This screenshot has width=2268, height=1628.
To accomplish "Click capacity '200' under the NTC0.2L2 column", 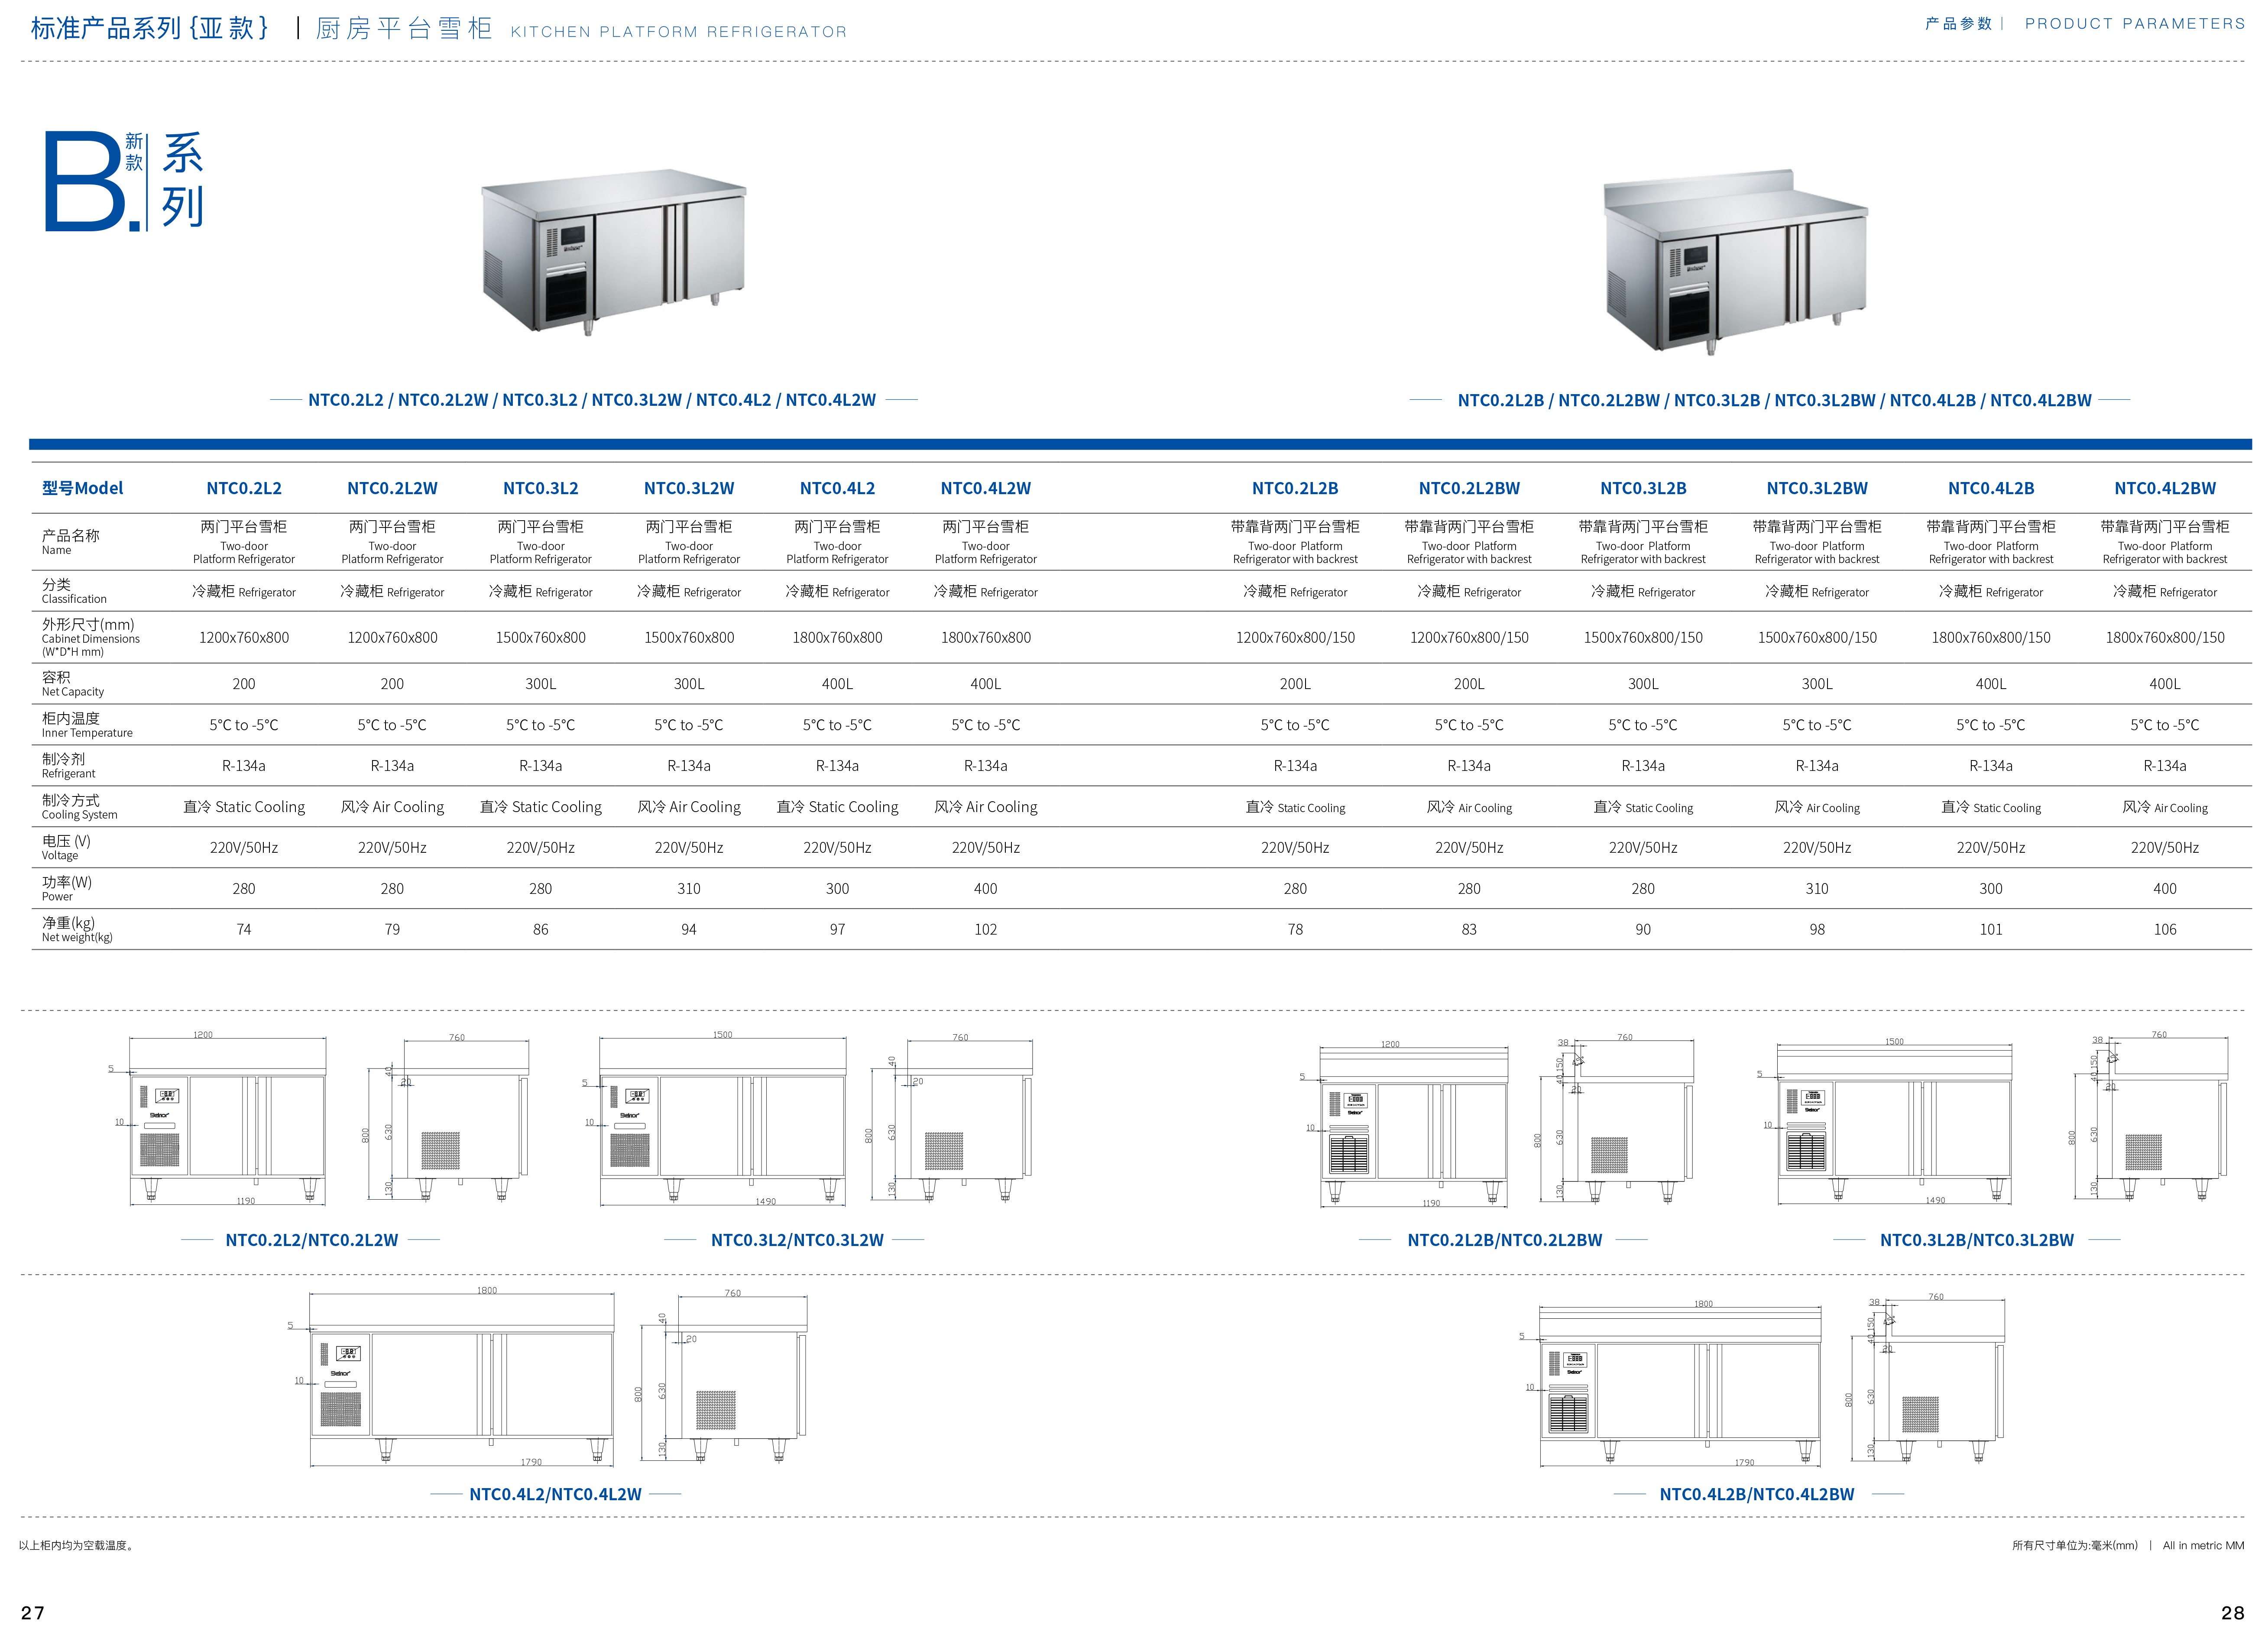I will pyautogui.click(x=244, y=684).
